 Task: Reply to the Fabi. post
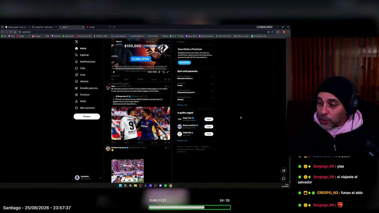(112, 142)
